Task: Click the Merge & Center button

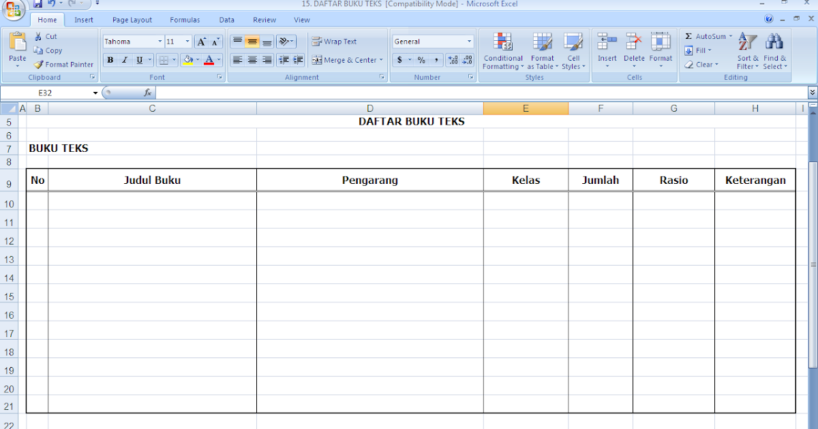Action: tap(346, 60)
